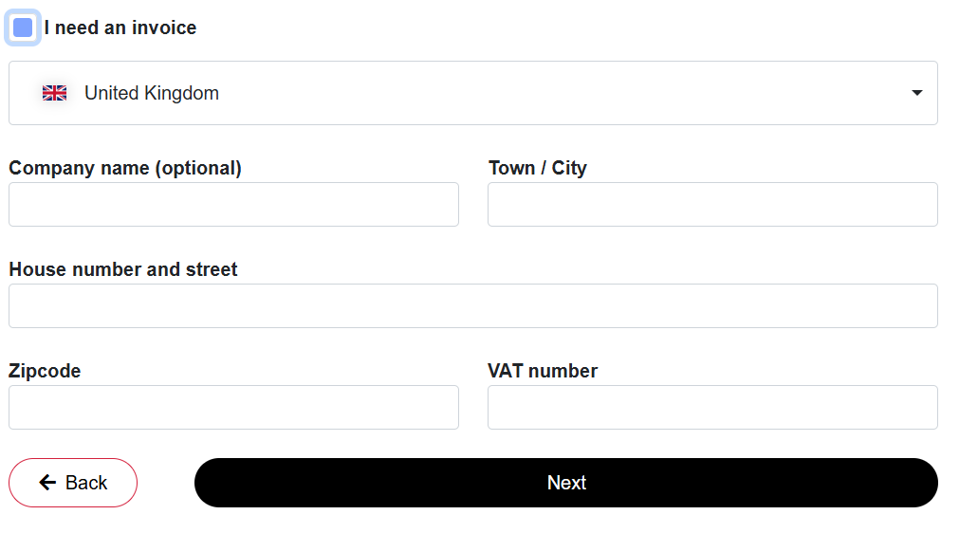
Task: Click the 'Town / City' label
Action: click(x=538, y=168)
